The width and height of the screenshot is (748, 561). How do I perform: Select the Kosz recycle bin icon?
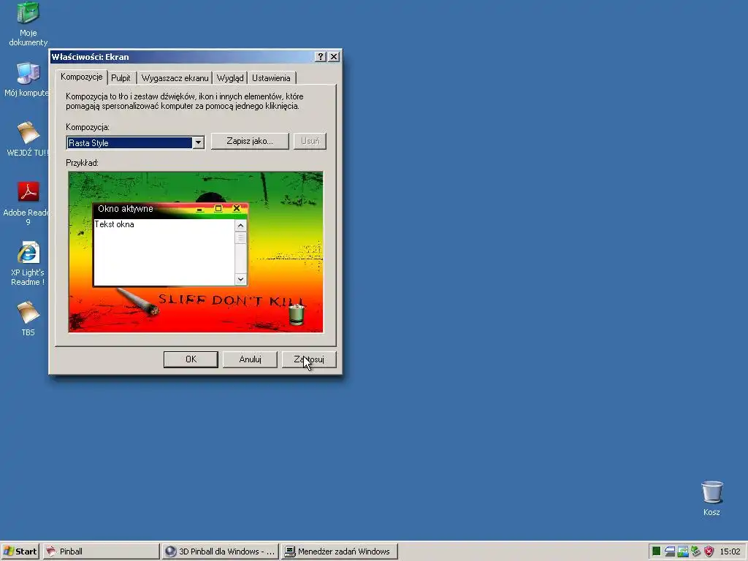click(711, 498)
